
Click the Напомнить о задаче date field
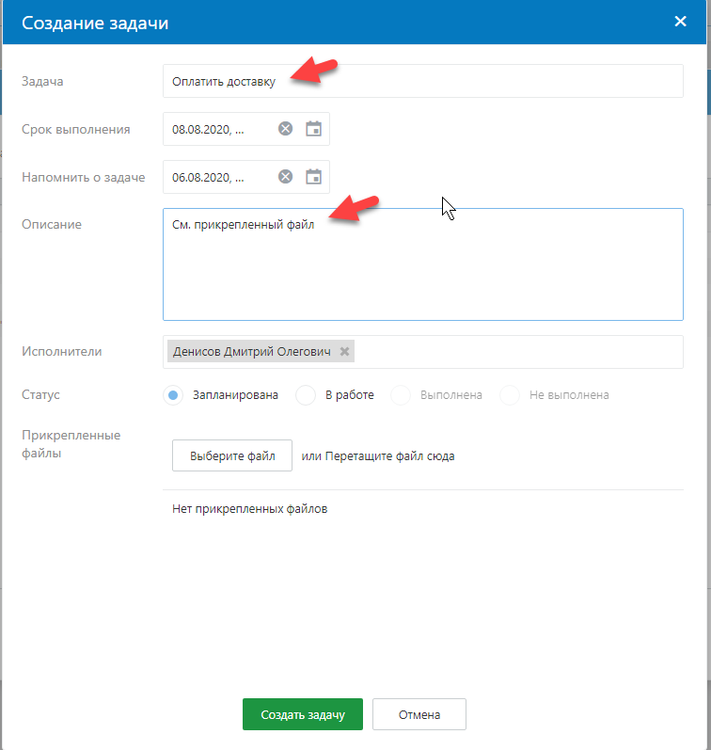[216, 177]
